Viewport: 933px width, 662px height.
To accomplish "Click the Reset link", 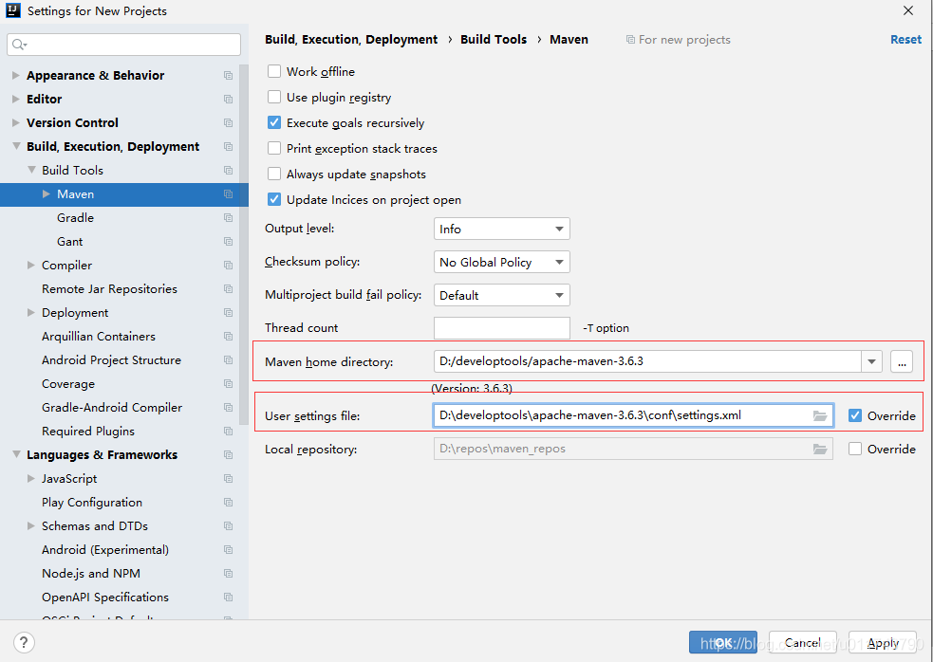I will coord(905,39).
